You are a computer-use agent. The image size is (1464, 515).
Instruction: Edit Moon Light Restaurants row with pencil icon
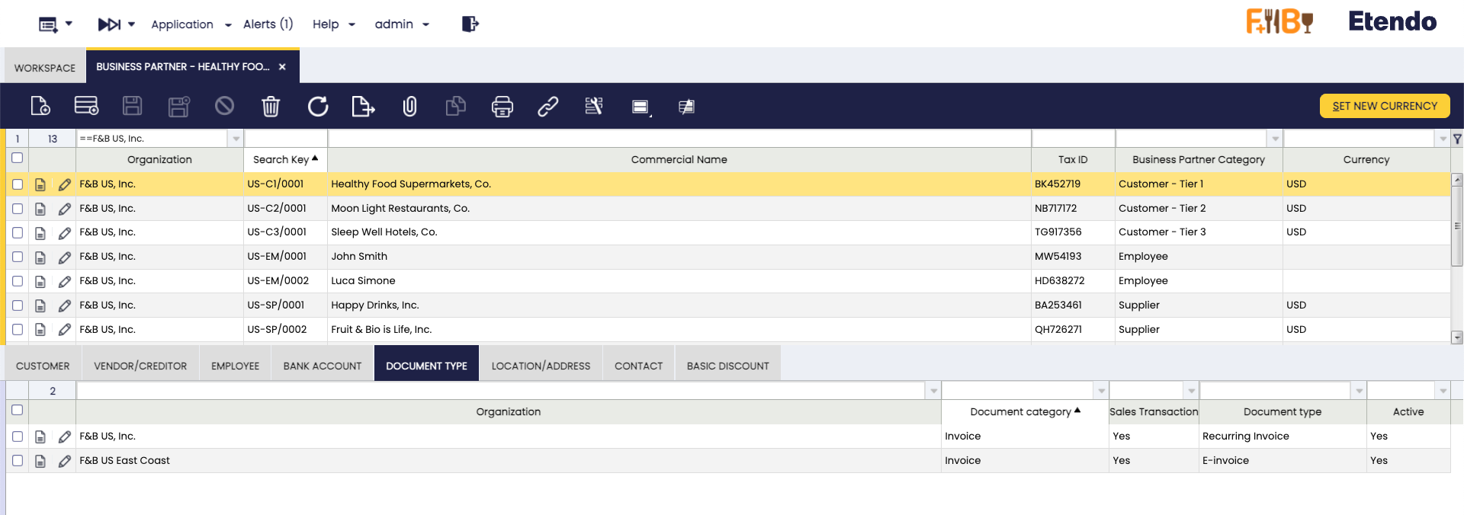(x=65, y=209)
